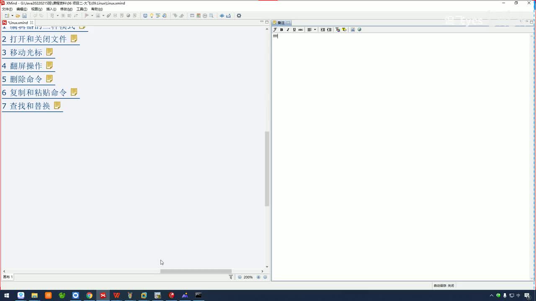Click the filter icon in canvas status bar
This screenshot has width=536, height=301.
click(231, 277)
